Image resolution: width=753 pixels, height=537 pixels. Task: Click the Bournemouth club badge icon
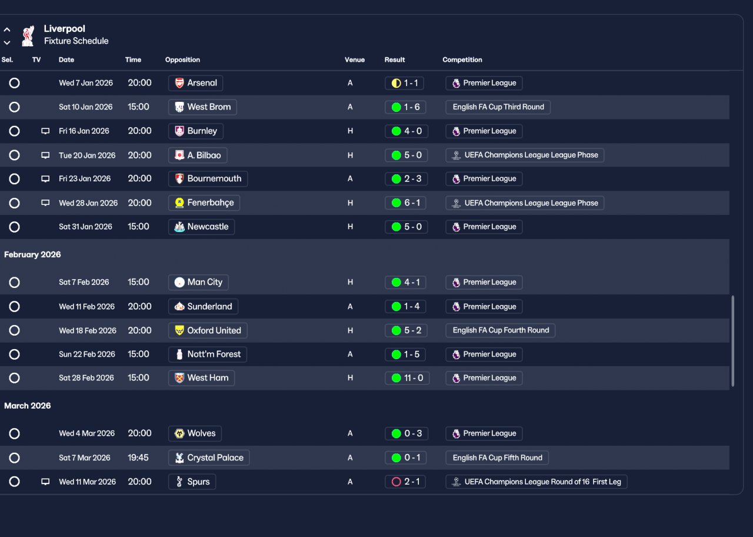[x=179, y=179]
